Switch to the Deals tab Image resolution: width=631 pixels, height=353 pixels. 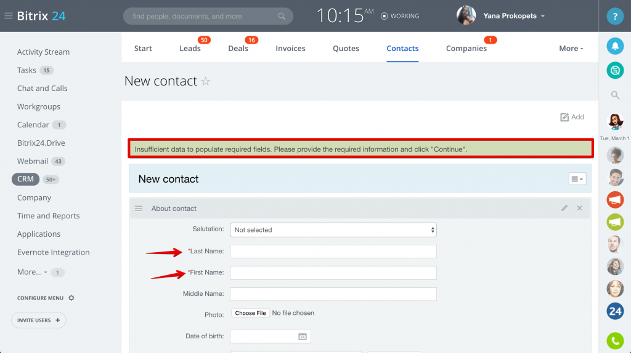tap(238, 48)
